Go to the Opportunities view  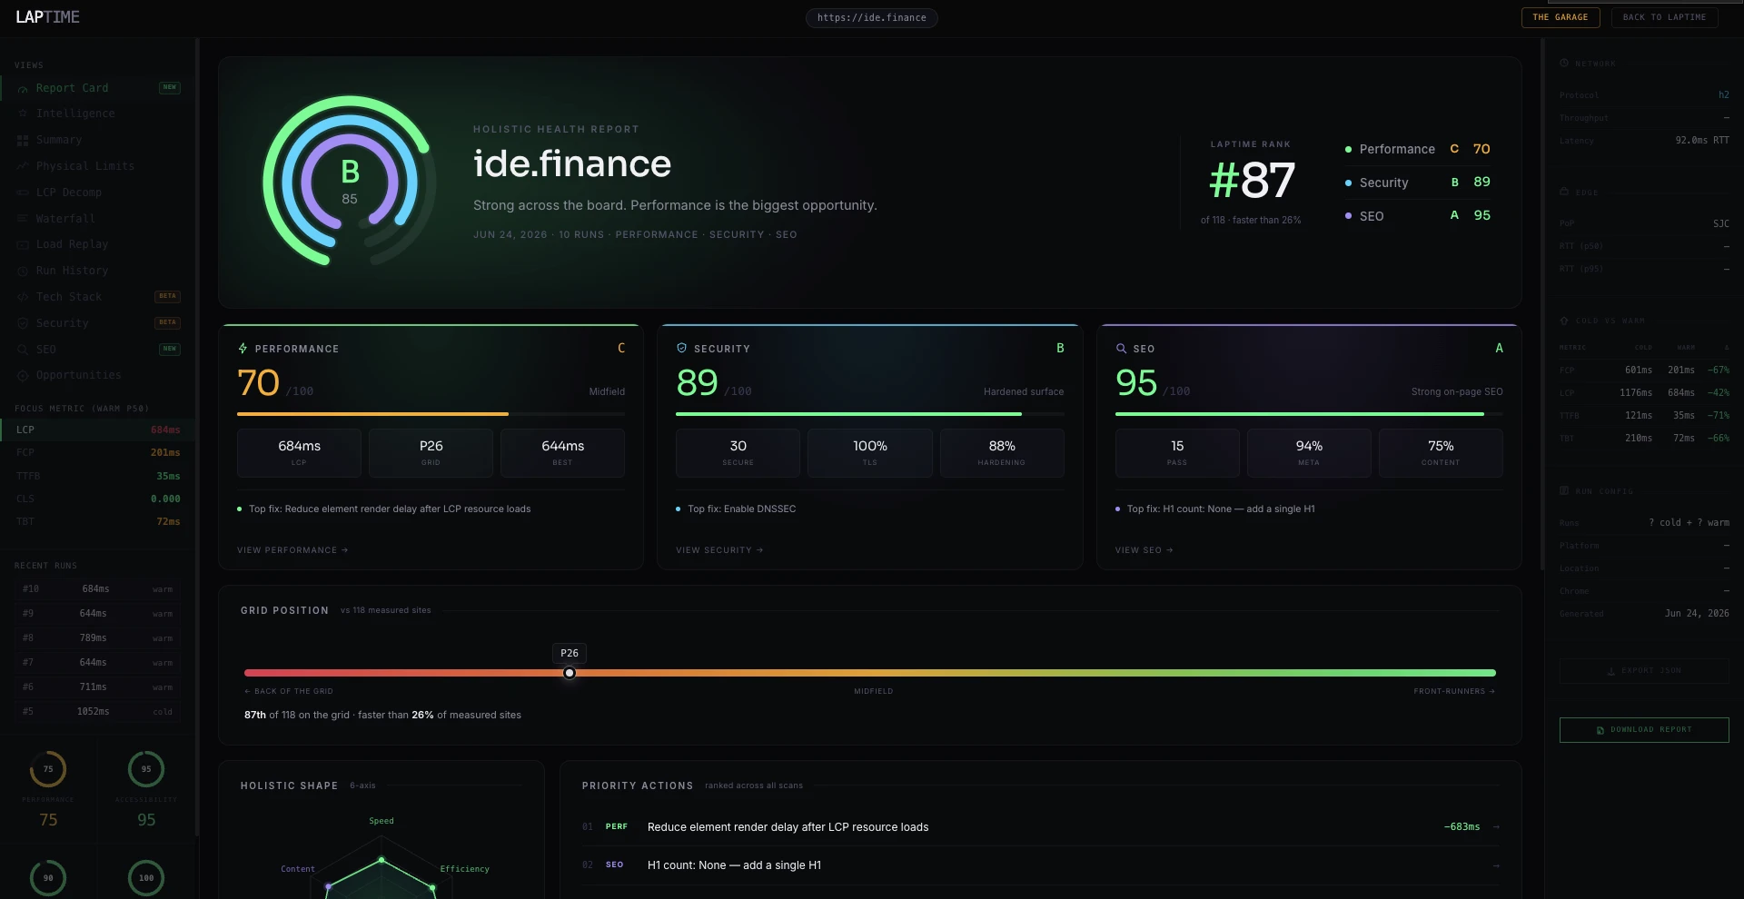[98, 375]
